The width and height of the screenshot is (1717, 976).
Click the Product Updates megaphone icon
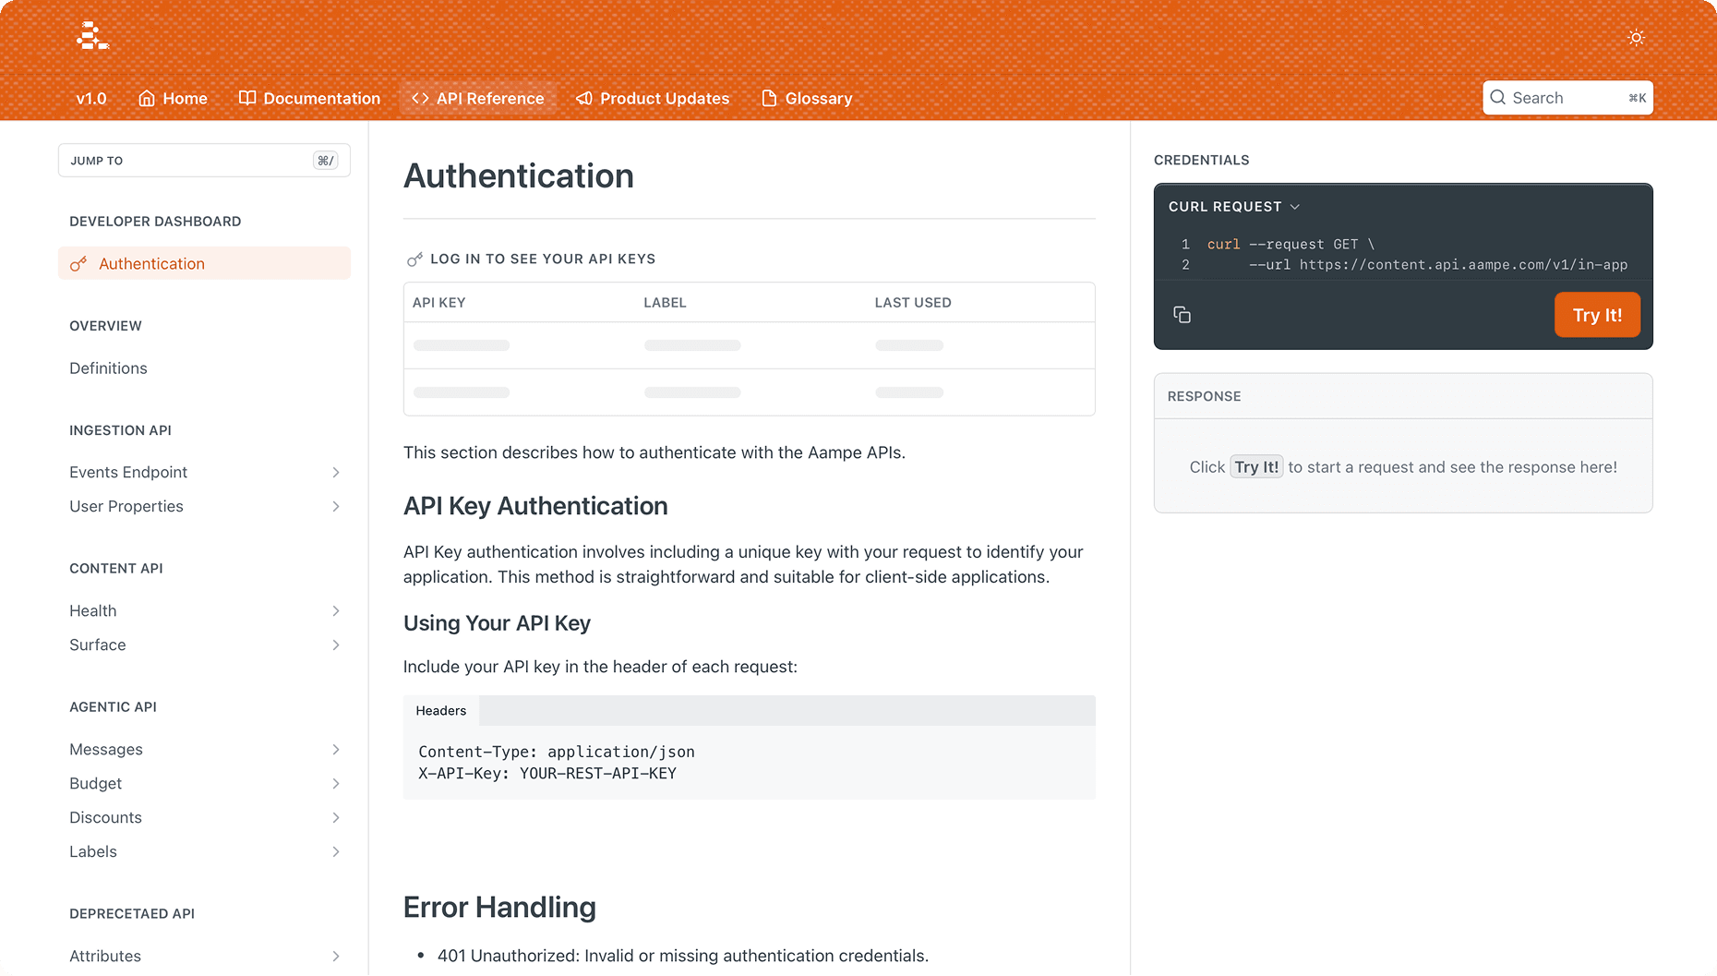[583, 98]
